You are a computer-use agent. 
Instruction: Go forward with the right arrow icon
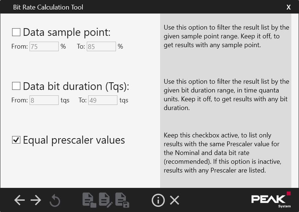(36, 200)
